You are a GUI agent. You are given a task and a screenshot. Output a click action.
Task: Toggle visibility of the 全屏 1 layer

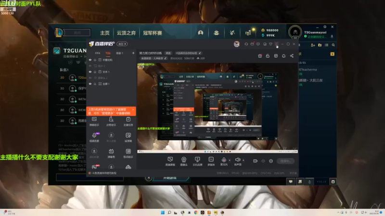(90, 84)
